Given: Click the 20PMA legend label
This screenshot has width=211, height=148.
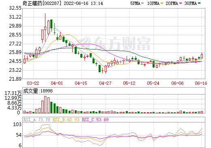Looking at the screenshot, I should coord(172,3).
